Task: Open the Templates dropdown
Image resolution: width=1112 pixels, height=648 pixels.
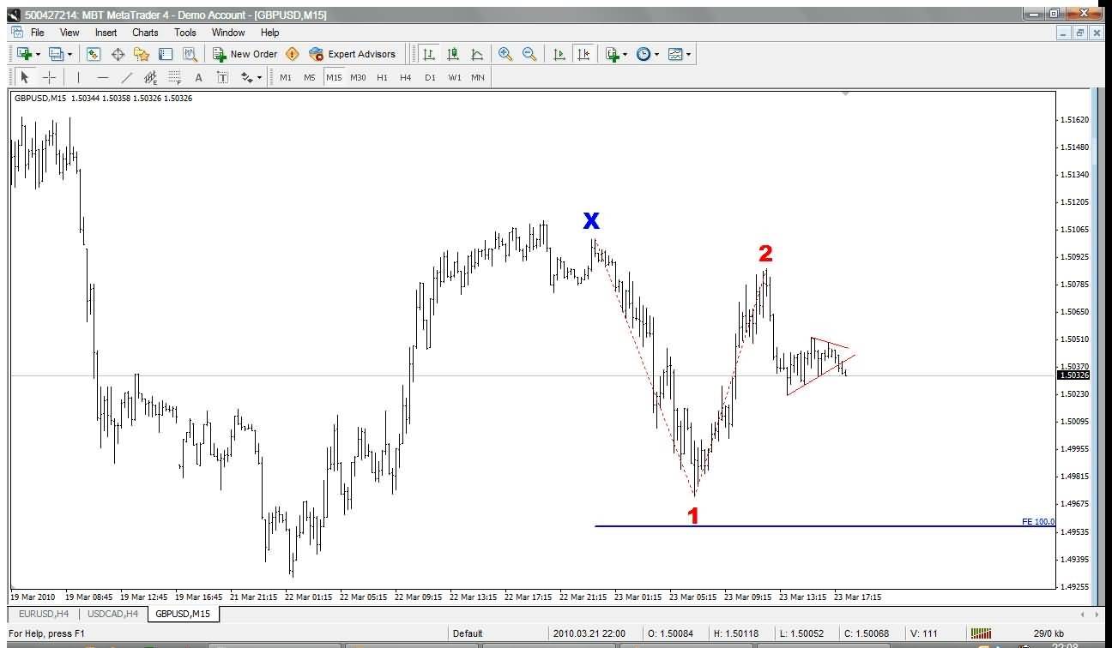Action: [x=679, y=54]
